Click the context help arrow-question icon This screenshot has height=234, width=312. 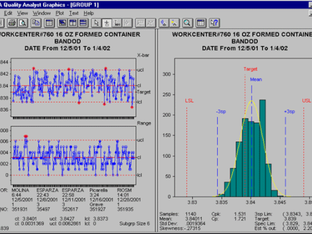pyautogui.click(x=214, y=23)
